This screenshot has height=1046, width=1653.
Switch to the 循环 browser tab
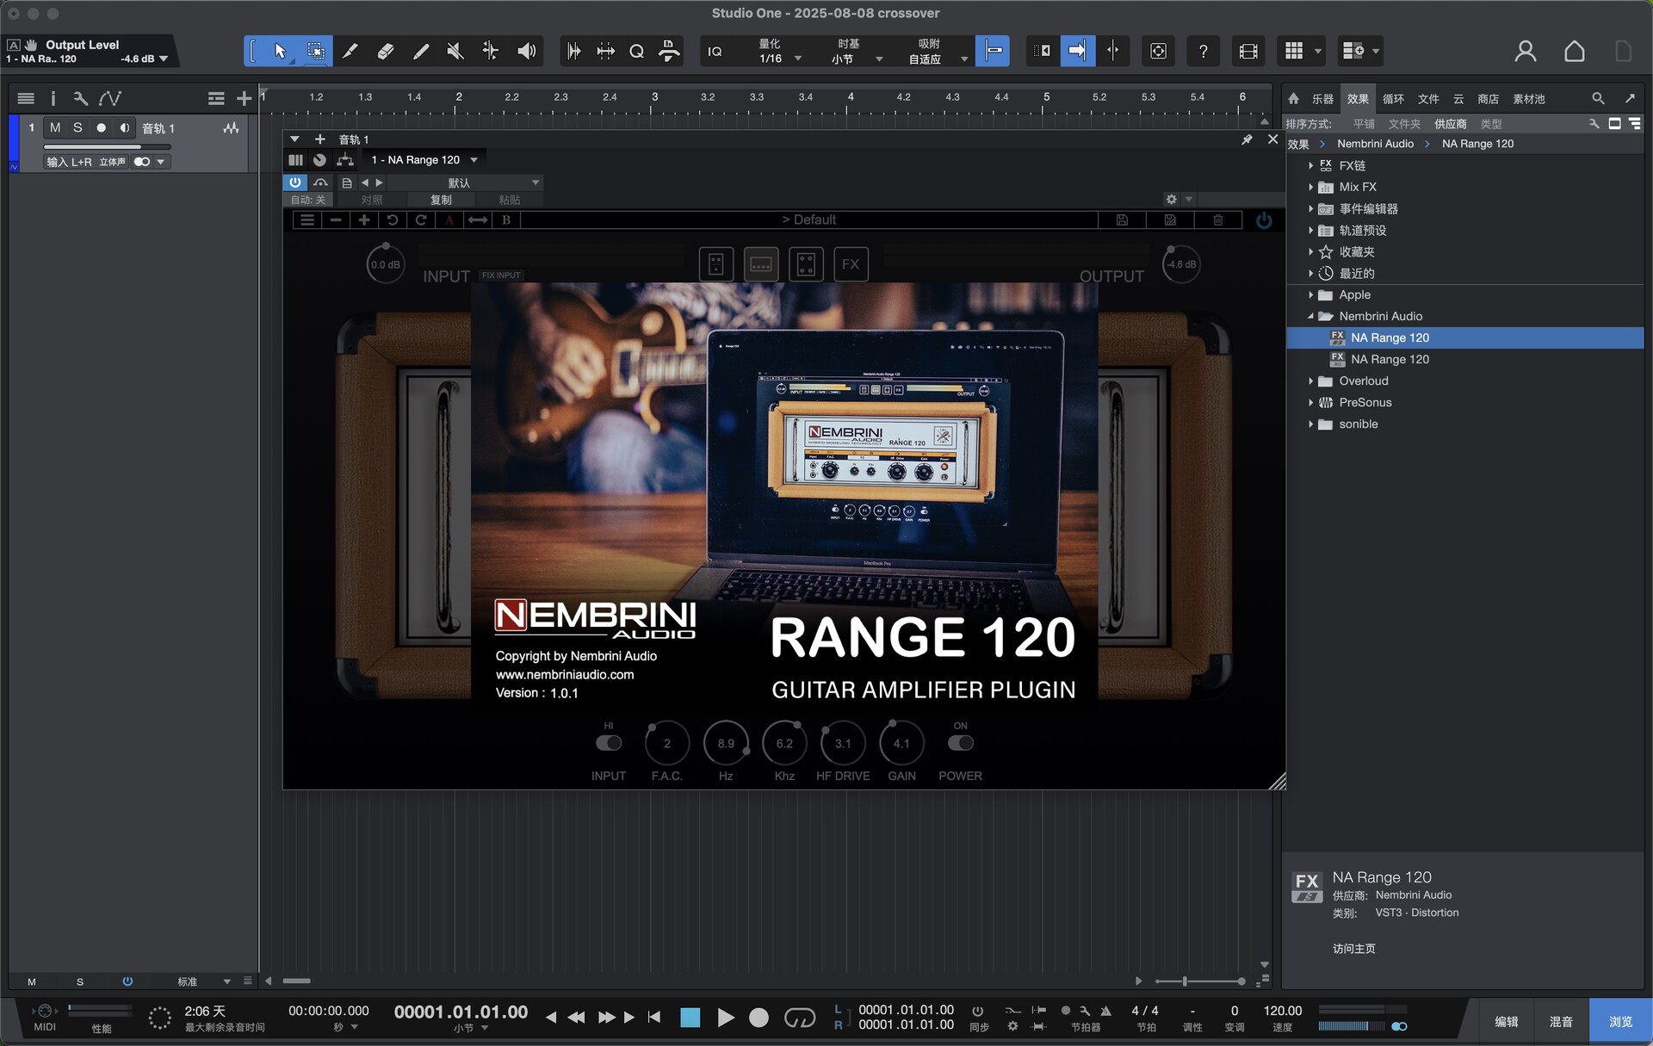1393,99
